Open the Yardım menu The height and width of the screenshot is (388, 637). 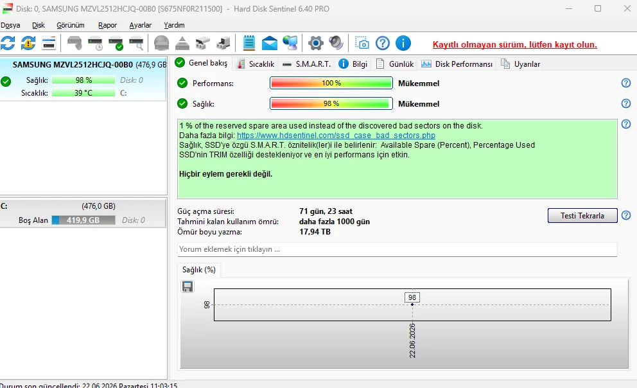coord(174,25)
